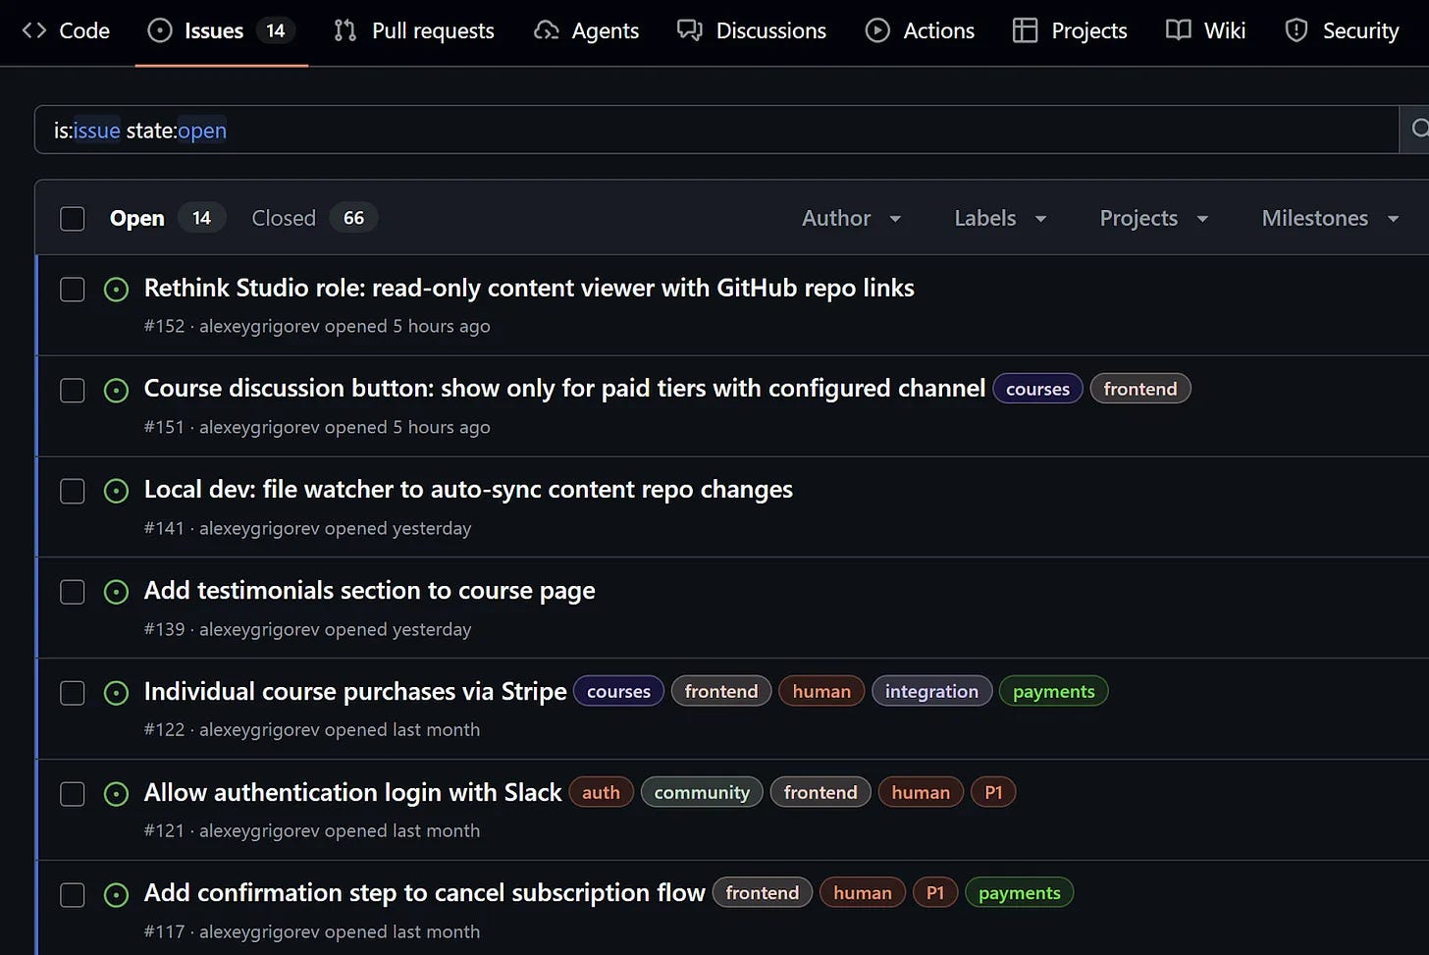Screen dimensions: 1429x955
Task: Open issue Add testimonials section to course page
Action: 369,590
